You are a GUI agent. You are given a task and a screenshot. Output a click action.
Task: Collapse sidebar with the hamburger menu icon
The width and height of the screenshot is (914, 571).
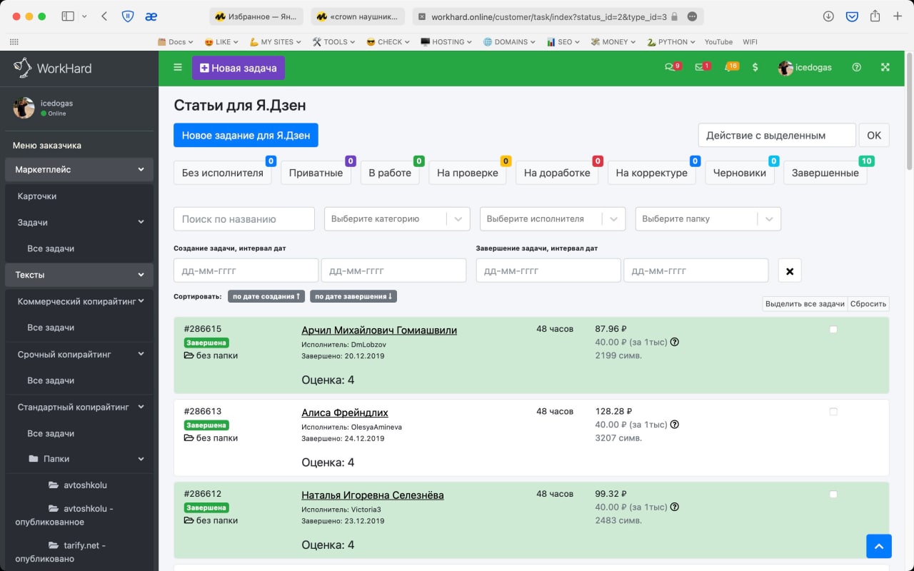point(178,67)
